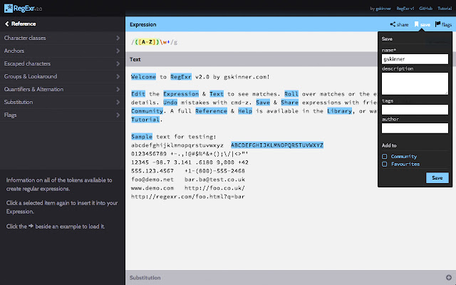Click the highlighted match 'RegExr'
This screenshot has width=456, height=285.
point(181,77)
